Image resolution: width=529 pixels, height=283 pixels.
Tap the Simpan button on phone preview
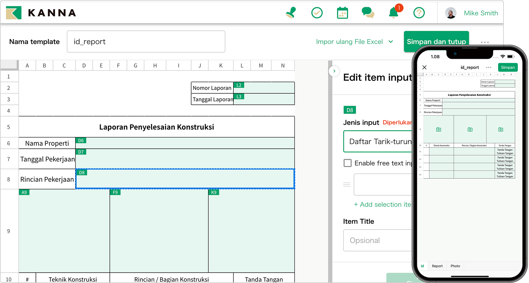[508, 67]
